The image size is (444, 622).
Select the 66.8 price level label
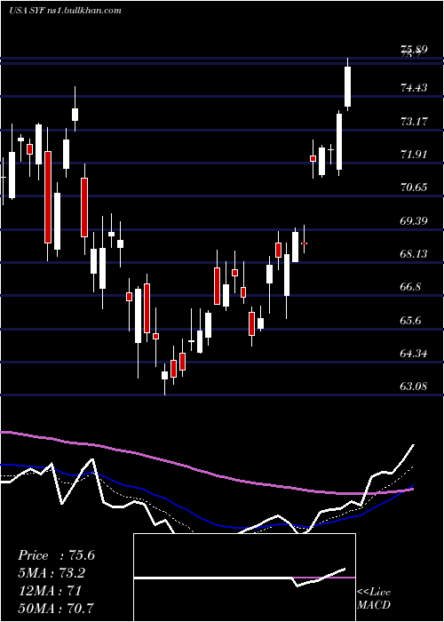pyautogui.click(x=410, y=286)
